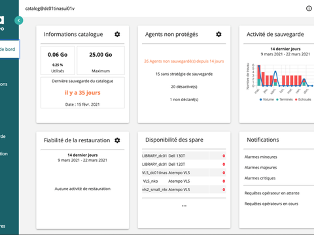Click '1 non déclaré(s)' line
The height and width of the screenshot is (235, 314).
pyautogui.click(x=184, y=100)
